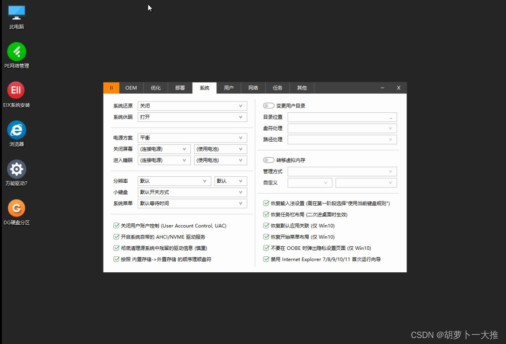The width and height of the screenshot is (506, 344).
Task: Click the .. browse button beside 目录位置
Action: pos(391,117)
